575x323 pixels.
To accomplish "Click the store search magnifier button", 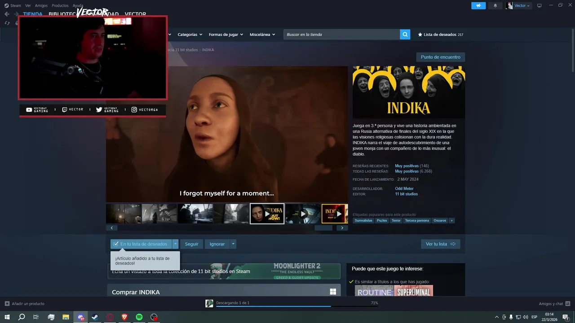I will [405, 35].
